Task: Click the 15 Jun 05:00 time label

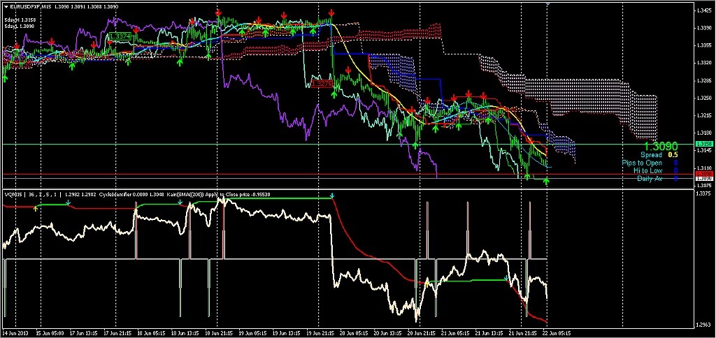Action: pyautogui.click(x=50, y=333)
